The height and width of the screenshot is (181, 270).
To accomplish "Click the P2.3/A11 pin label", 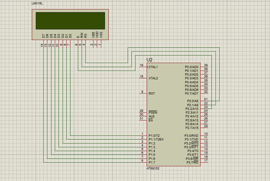I will pyautogui.click(x=192, y=112).
